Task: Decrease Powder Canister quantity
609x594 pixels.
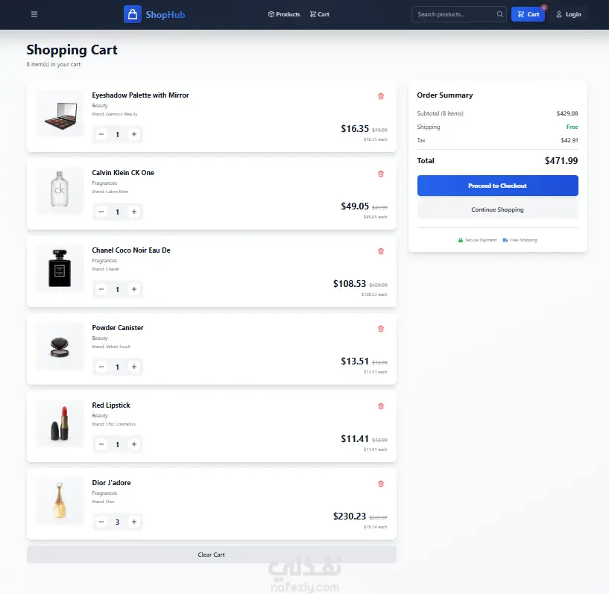Action: (x=101, y=367)
